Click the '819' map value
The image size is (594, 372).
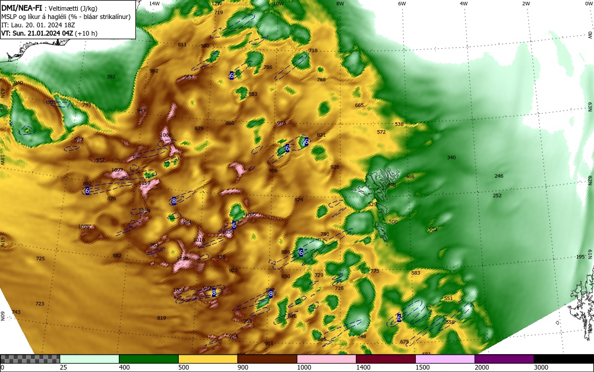point(162,318)
